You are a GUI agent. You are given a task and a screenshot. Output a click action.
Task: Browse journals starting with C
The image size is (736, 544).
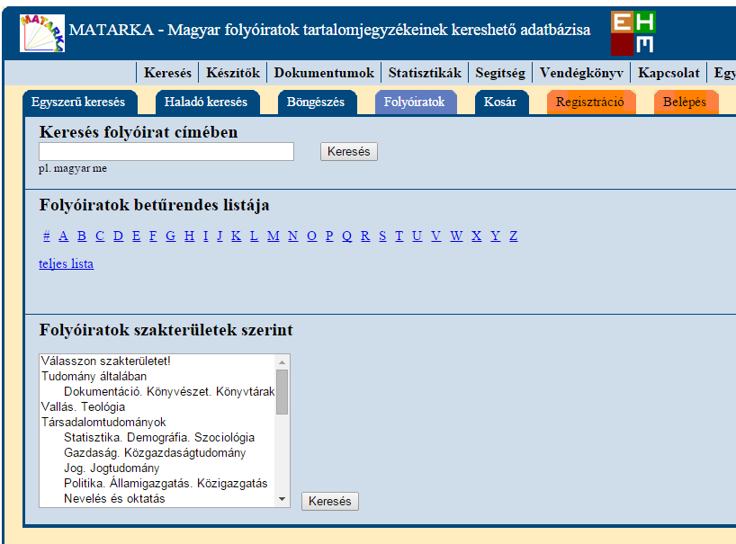(x=100, y=236)
